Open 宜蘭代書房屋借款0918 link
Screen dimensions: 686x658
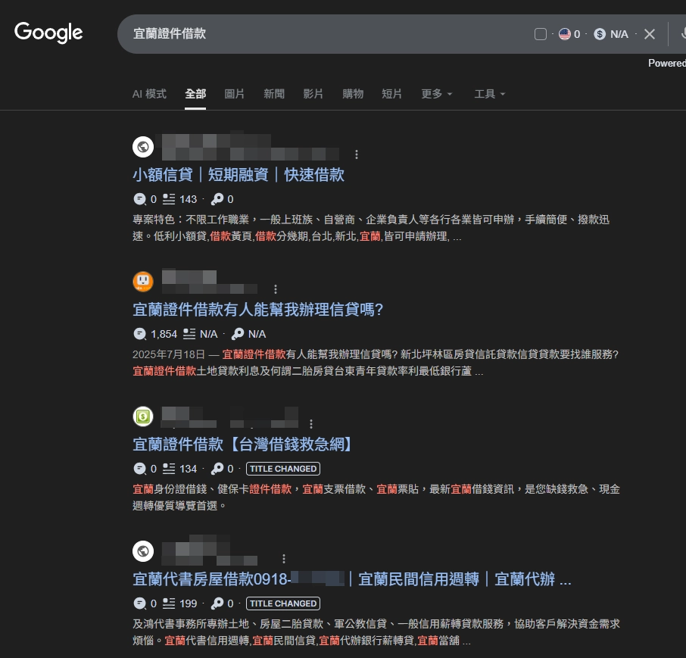point(352,579)
